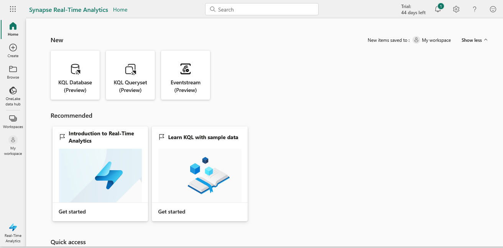Click the KQL Database icon

pyautogui.click(x=76, y=69)
